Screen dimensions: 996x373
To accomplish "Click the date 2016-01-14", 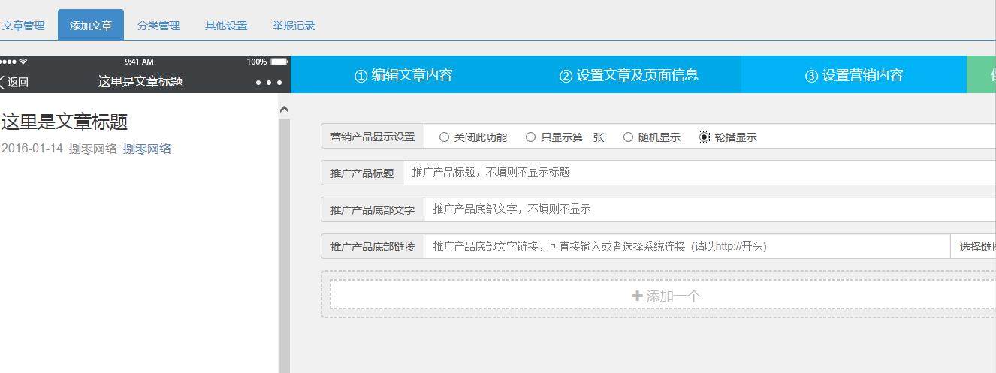I will click(x=32, y=149).
